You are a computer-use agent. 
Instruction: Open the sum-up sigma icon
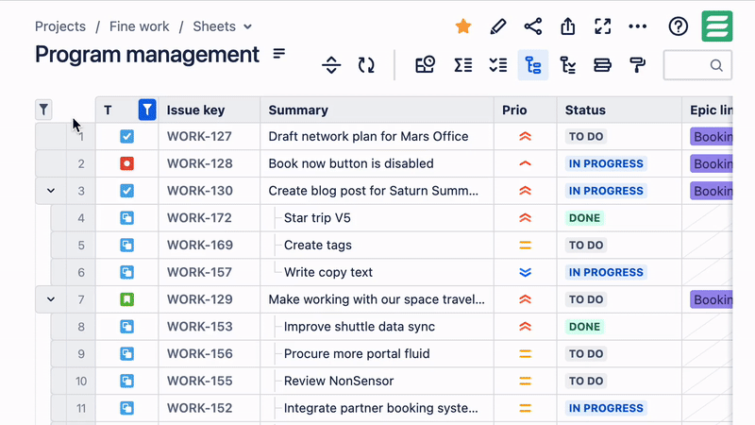[462, 65]
